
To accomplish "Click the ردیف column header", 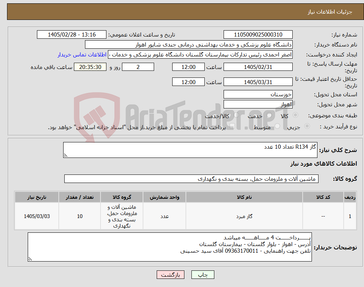I will coord(350,197).
